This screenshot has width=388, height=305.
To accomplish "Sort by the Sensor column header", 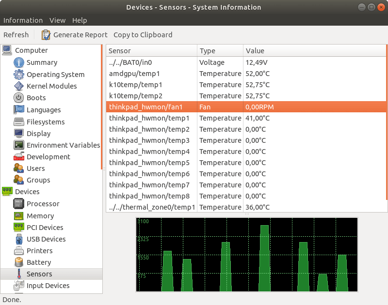I will (x=151, y=51).
